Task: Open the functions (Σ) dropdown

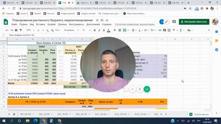Action: pos(182,30)
